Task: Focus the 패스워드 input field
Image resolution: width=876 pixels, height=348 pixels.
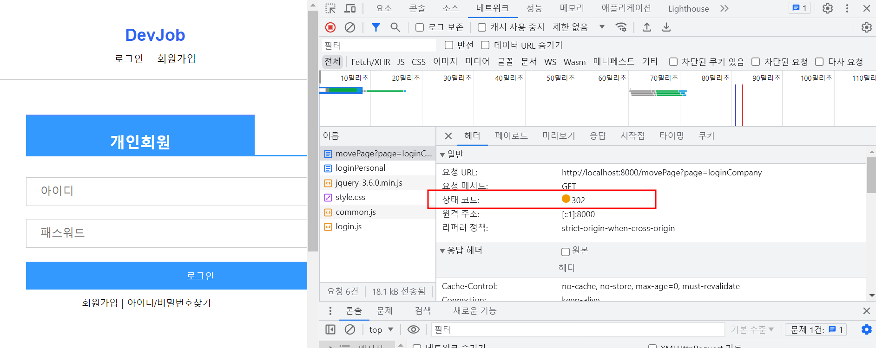Action: (166, 233)
